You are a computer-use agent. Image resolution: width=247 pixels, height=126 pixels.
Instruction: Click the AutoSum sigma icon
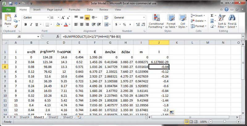[x=212, y=16]
